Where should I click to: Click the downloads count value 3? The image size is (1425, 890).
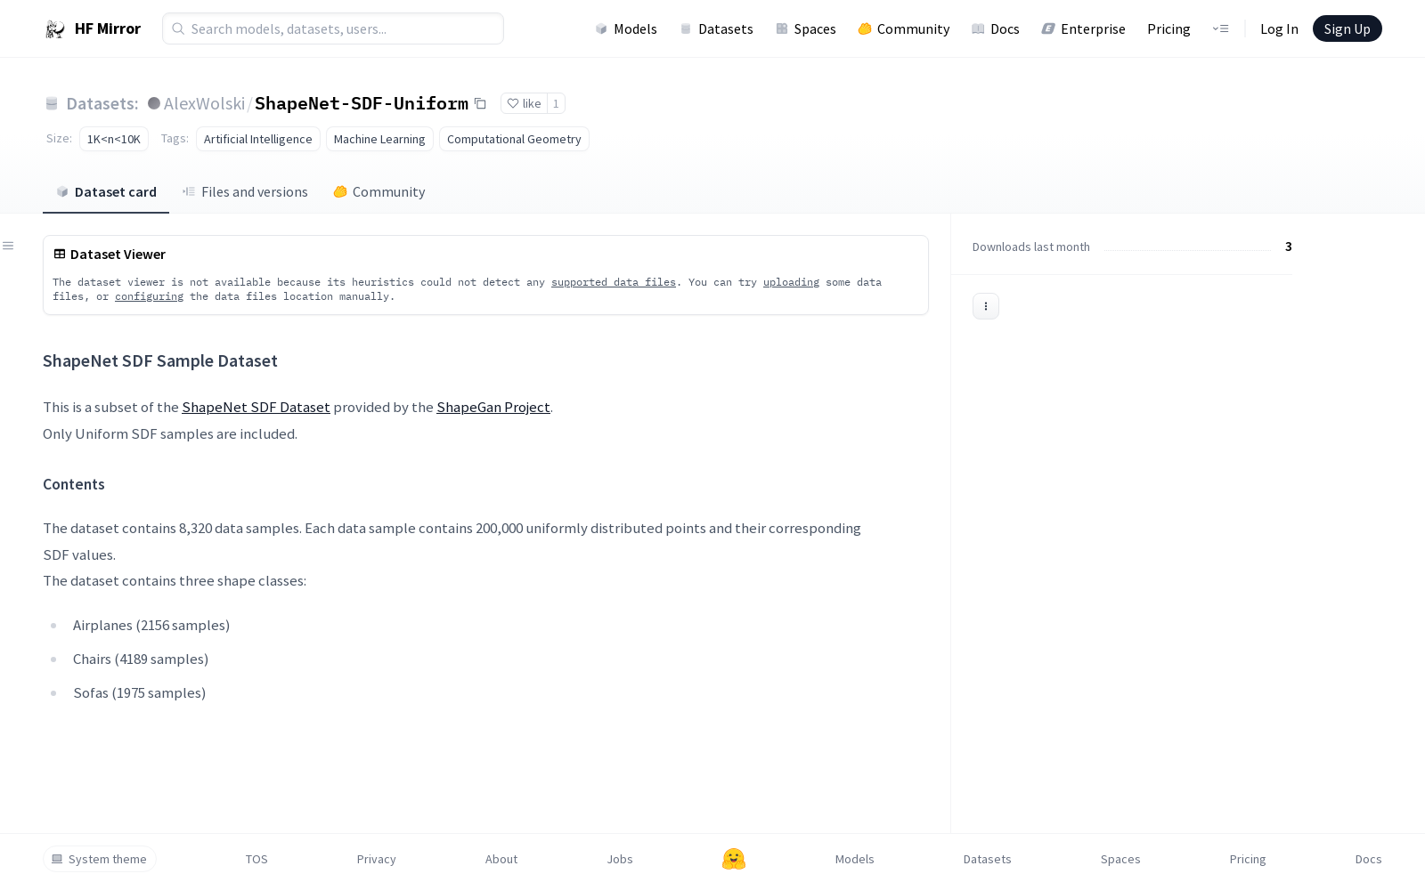(x=1289, y=247)
